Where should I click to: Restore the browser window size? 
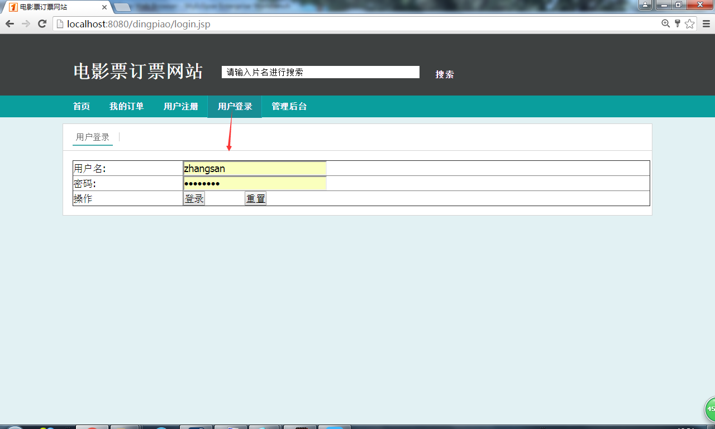(x=679, y=5)
